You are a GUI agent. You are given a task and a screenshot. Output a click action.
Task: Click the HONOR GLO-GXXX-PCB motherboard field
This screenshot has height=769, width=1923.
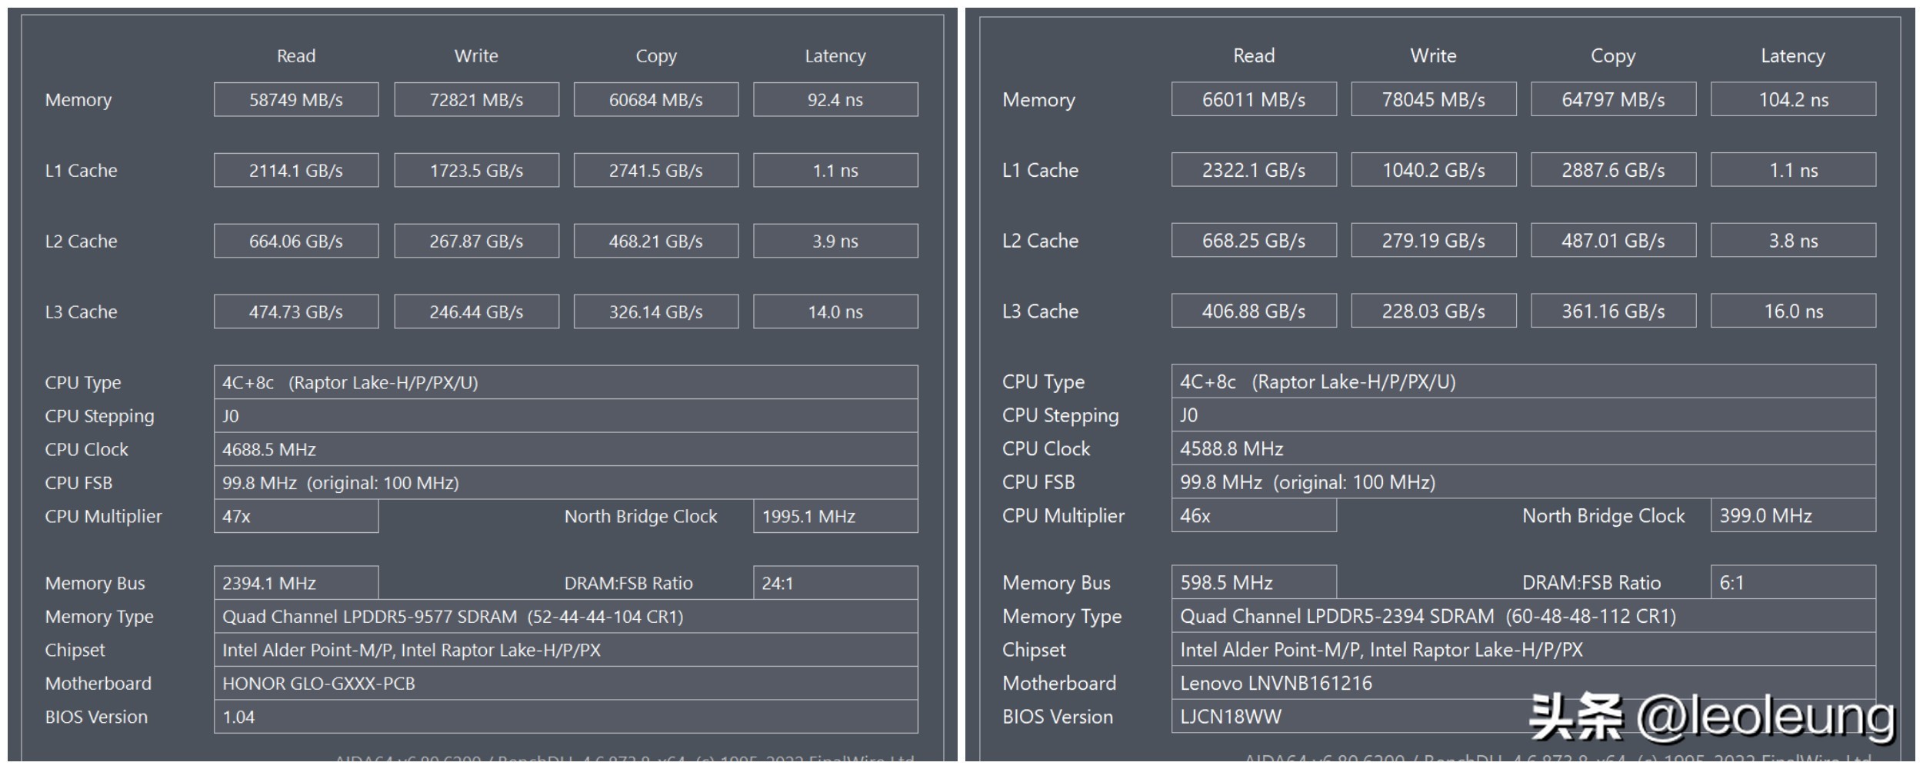pyautogui.click(x=565, y=684)
